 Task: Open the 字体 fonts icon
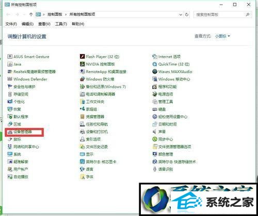click(82, 177)
